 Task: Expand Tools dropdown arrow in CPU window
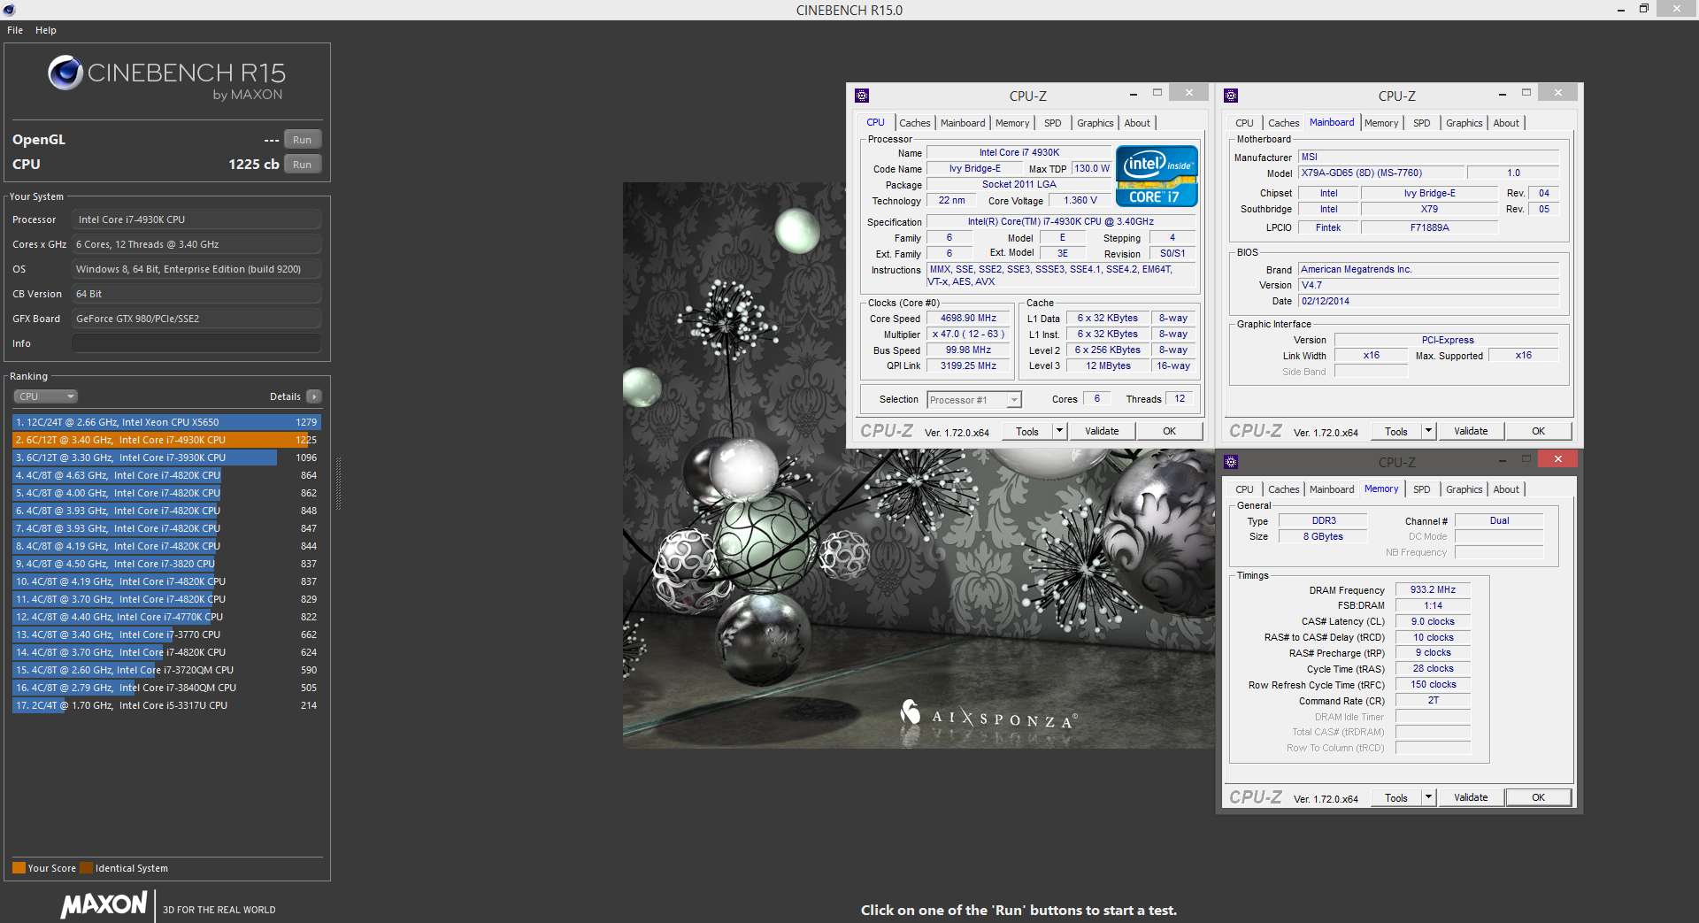click(x=1059, y=431)
